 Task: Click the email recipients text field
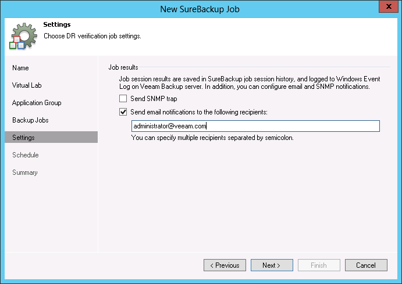[255, 126]
